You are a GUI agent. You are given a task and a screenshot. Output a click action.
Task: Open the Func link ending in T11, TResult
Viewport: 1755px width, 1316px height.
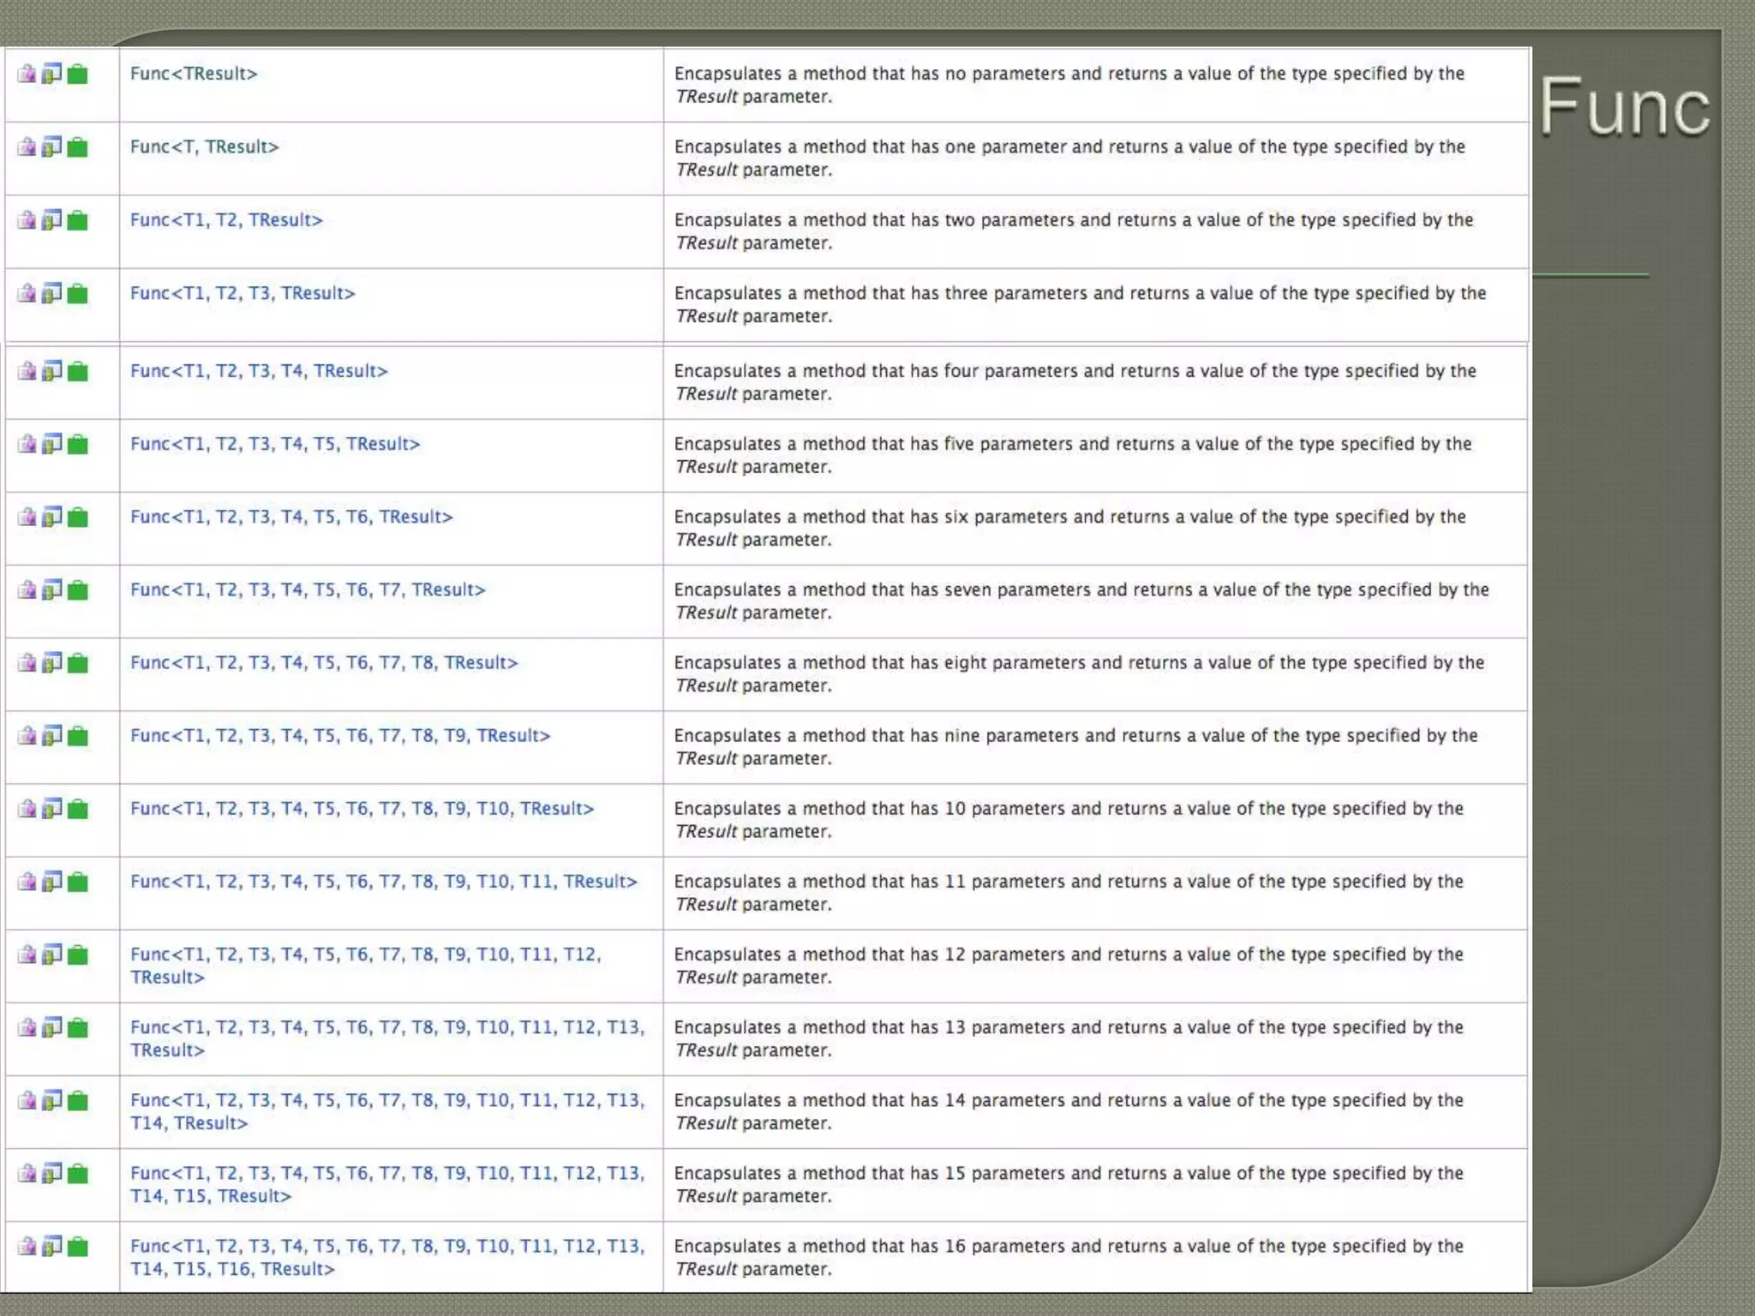point(384,881)
